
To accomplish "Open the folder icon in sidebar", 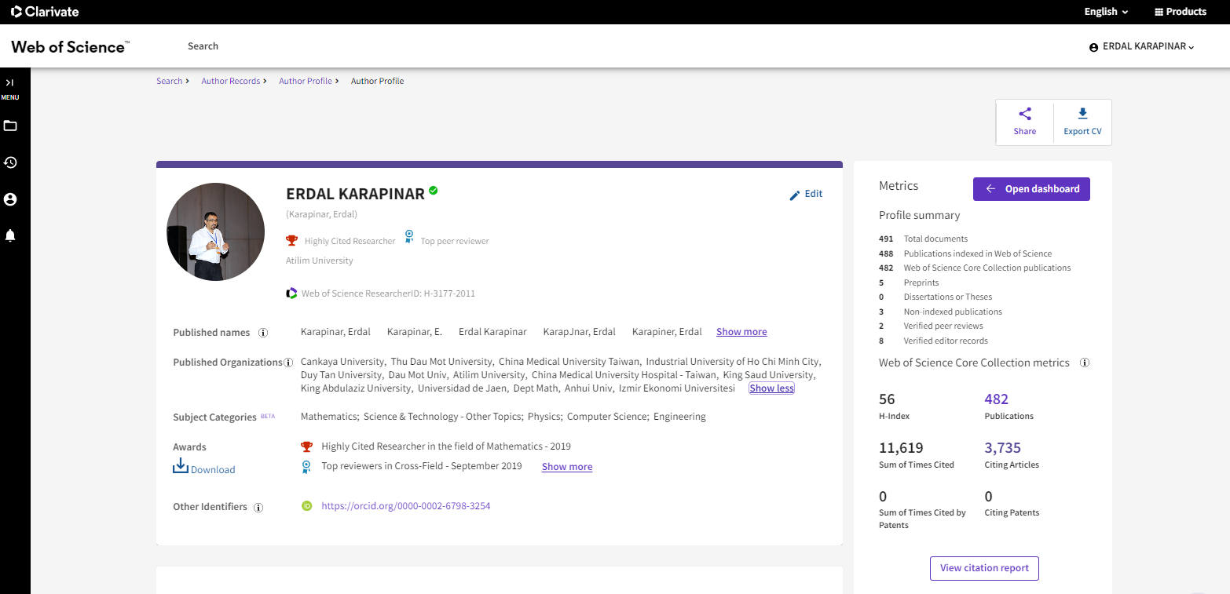I will [x=10, y=126].
